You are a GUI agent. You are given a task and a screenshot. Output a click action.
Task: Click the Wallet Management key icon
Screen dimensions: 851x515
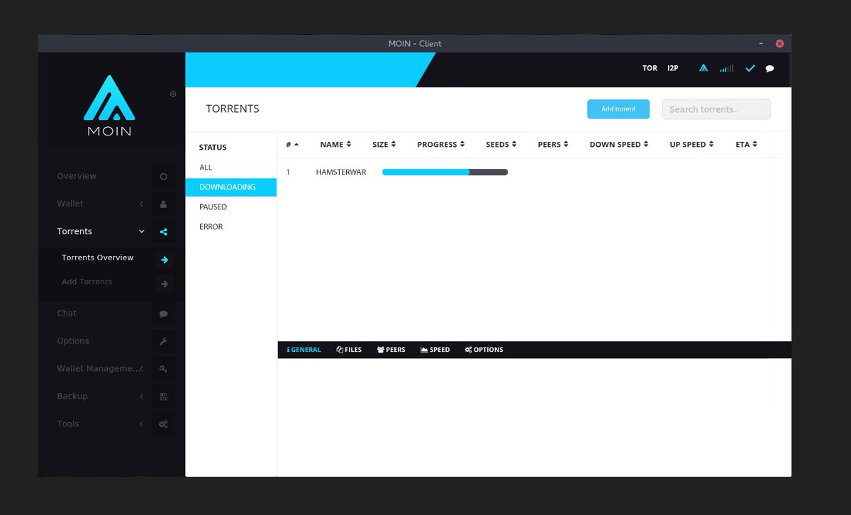163,369
